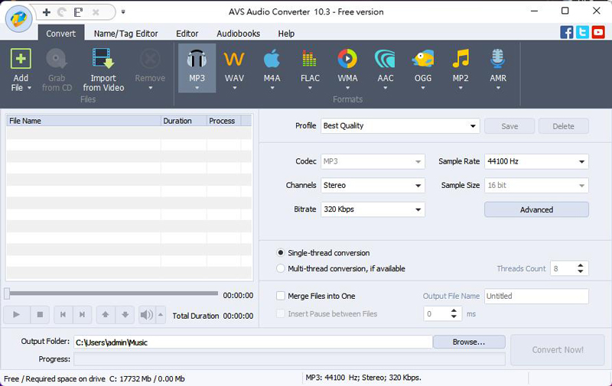This screenshot has height=386, width=612.
Task: Open the Facebook page icon
Action: pos(567,32)
